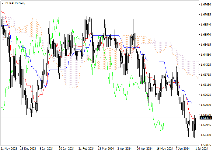The height and width of the screenshot is (152, 213).
Task: Select the 1.61500 price scale label
Action: [x=206, y=115]
